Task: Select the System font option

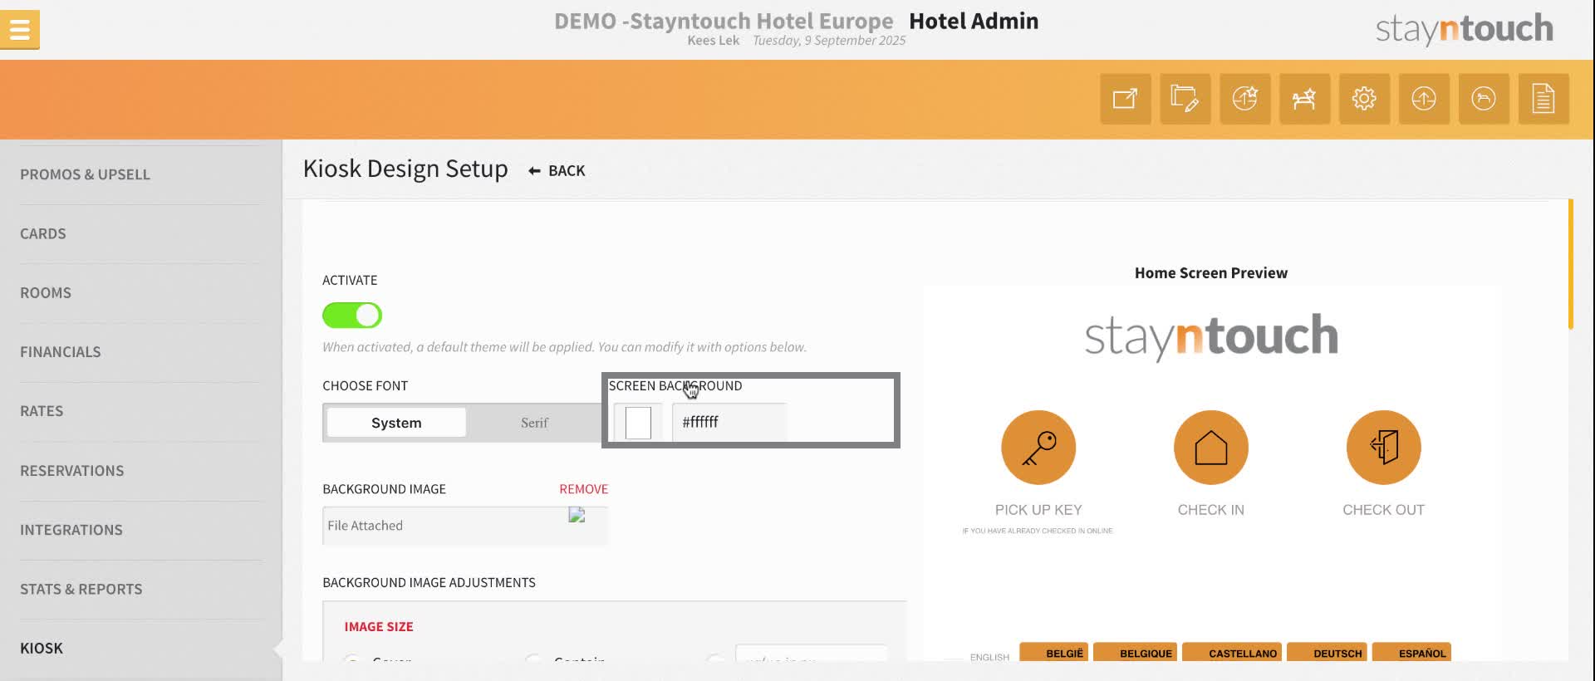Action: 396,423
